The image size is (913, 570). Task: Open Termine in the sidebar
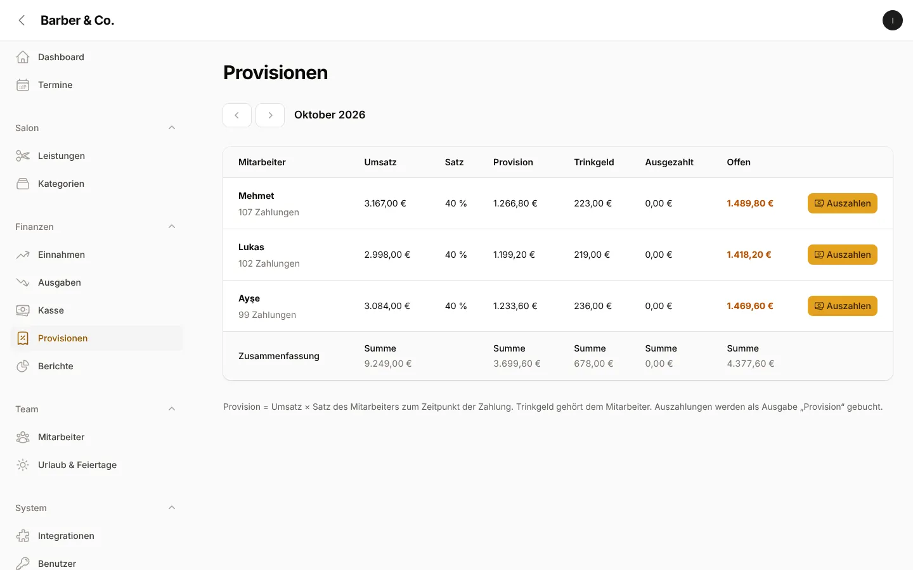(x=96, y=85)
